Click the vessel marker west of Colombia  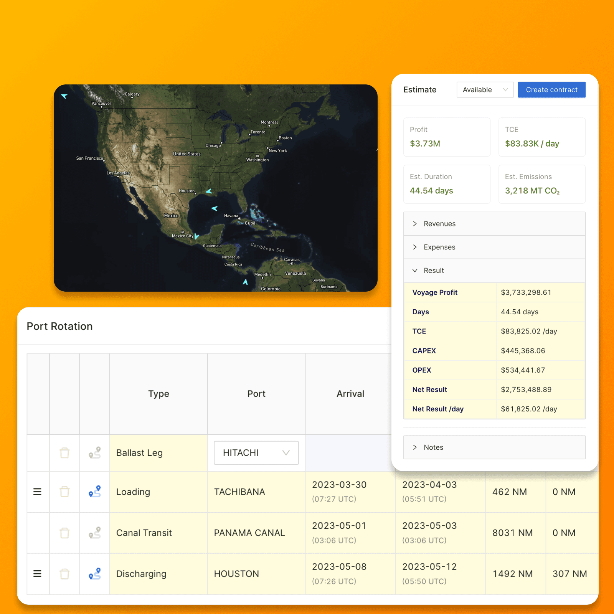click(245, 282)
